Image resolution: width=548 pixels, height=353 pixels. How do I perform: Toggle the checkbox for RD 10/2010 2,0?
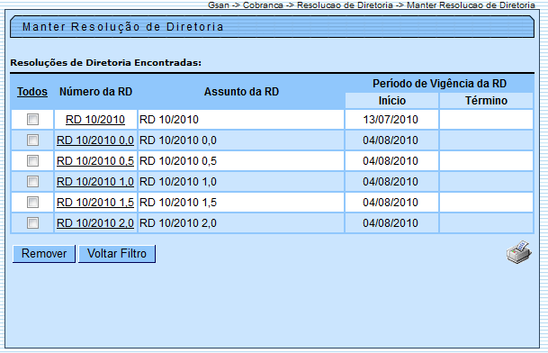tap(33, 222)
